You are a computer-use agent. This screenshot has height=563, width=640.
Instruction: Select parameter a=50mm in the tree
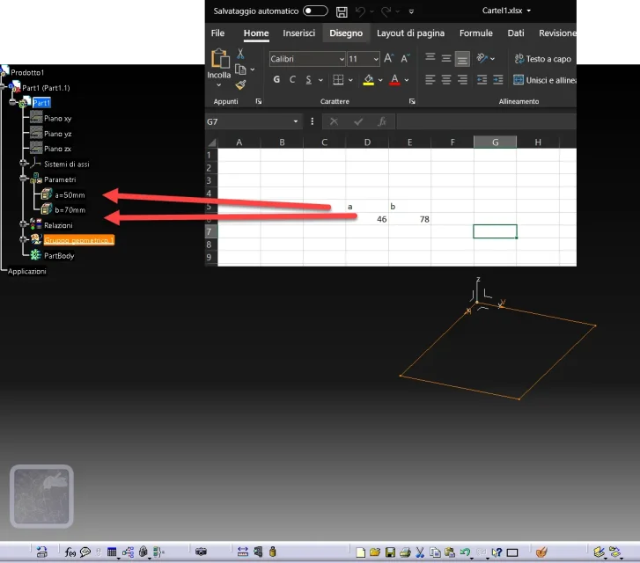70,194
